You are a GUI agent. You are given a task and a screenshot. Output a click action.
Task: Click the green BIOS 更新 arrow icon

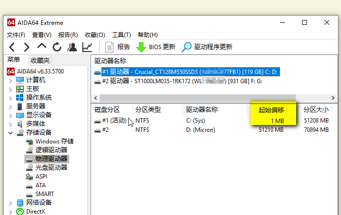click(x=141, y=47)
